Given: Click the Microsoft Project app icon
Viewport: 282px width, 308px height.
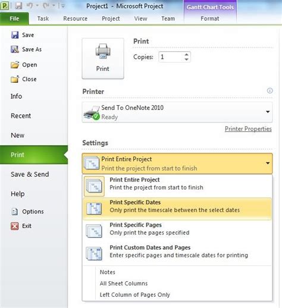Looking at the screenshot, I should coord(5,6).
